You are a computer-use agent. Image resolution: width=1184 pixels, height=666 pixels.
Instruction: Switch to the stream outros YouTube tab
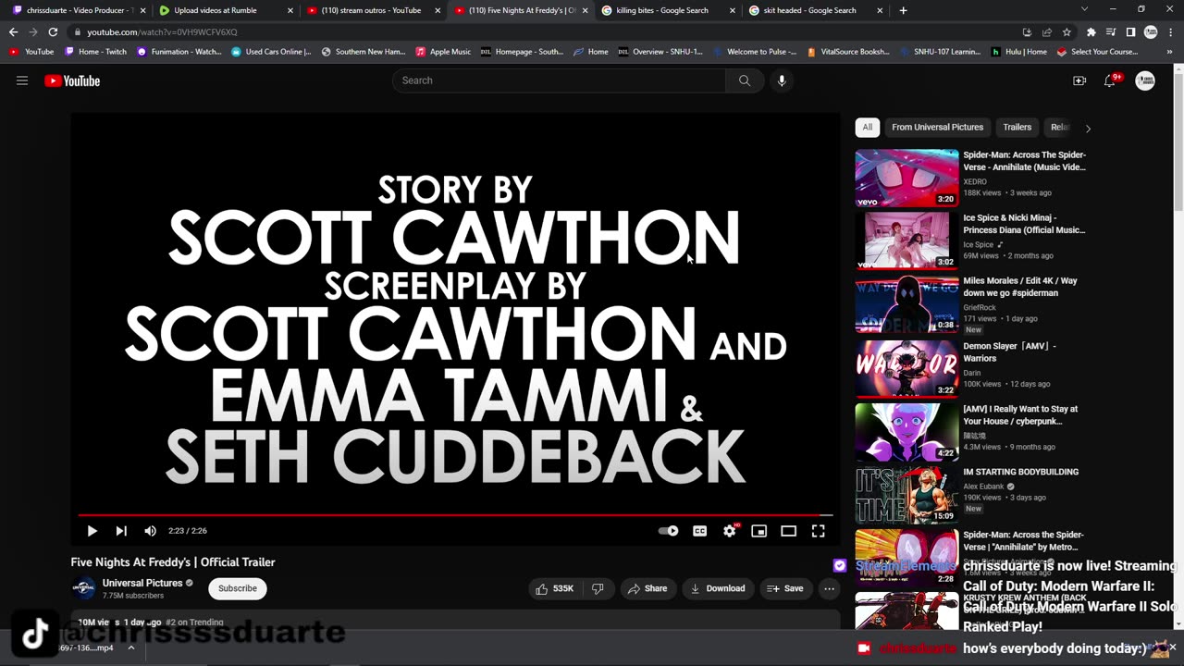(x=374, y=10)
